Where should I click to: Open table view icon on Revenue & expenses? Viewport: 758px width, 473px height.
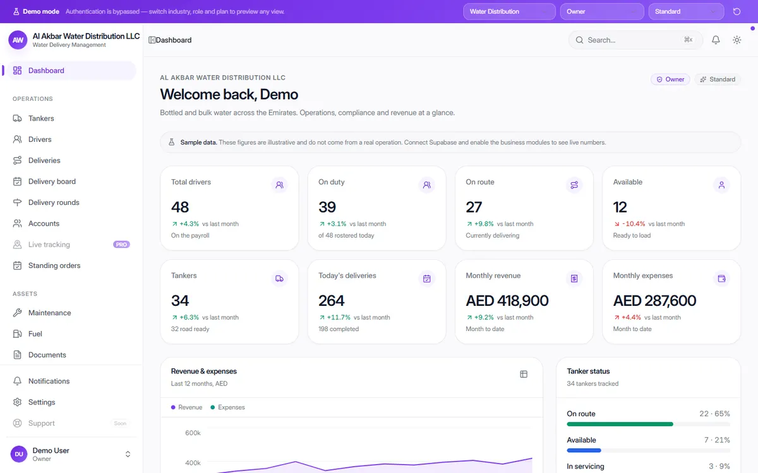(x=524, y=374)
